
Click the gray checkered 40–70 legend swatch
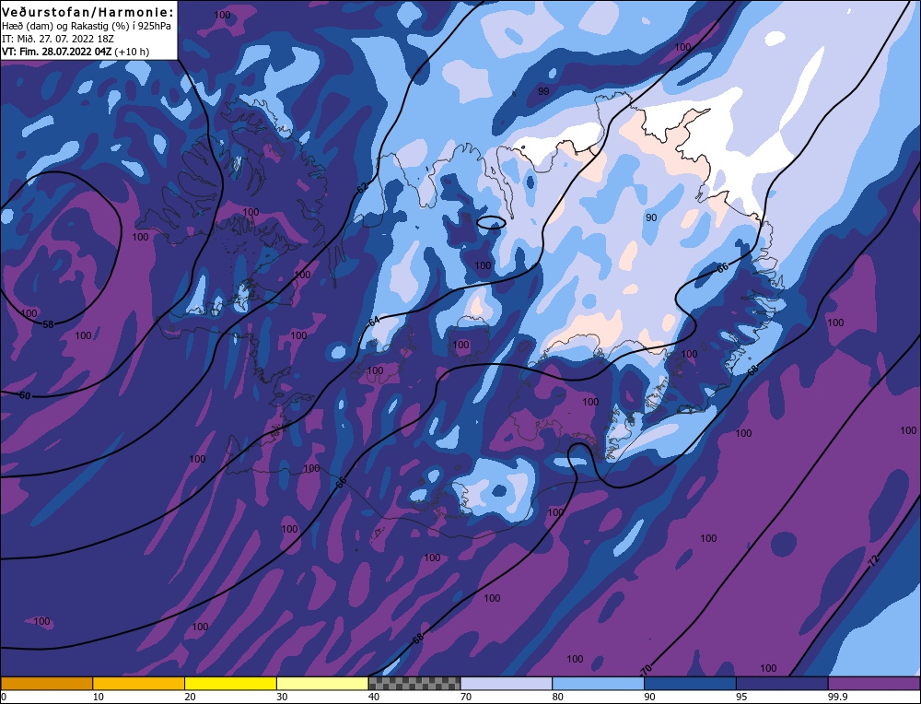[x=414, y=684]
